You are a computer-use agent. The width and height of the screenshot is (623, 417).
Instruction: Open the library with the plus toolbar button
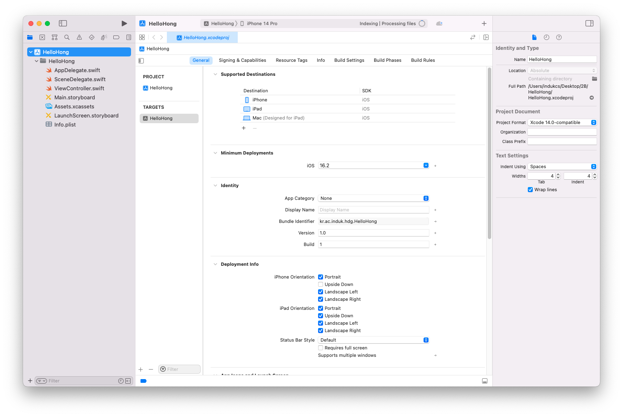point(484,23)
